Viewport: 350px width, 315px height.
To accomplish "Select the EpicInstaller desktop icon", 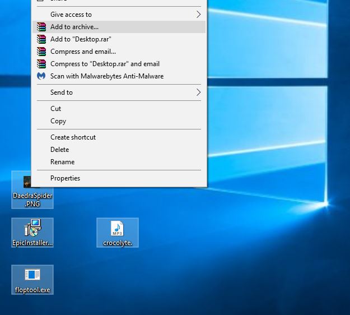I will 32,228.
